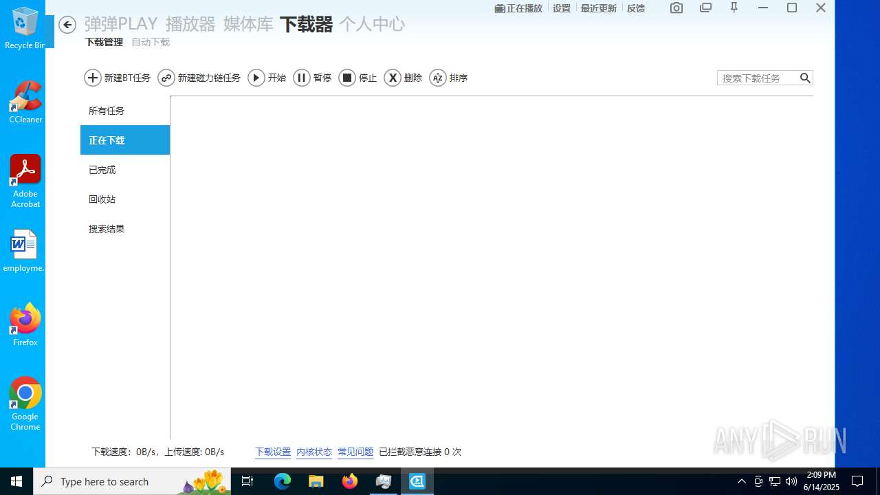This screenshot has height=495, width=880.
Task: Toggle the pin-on-top icon
Action: 734,8
